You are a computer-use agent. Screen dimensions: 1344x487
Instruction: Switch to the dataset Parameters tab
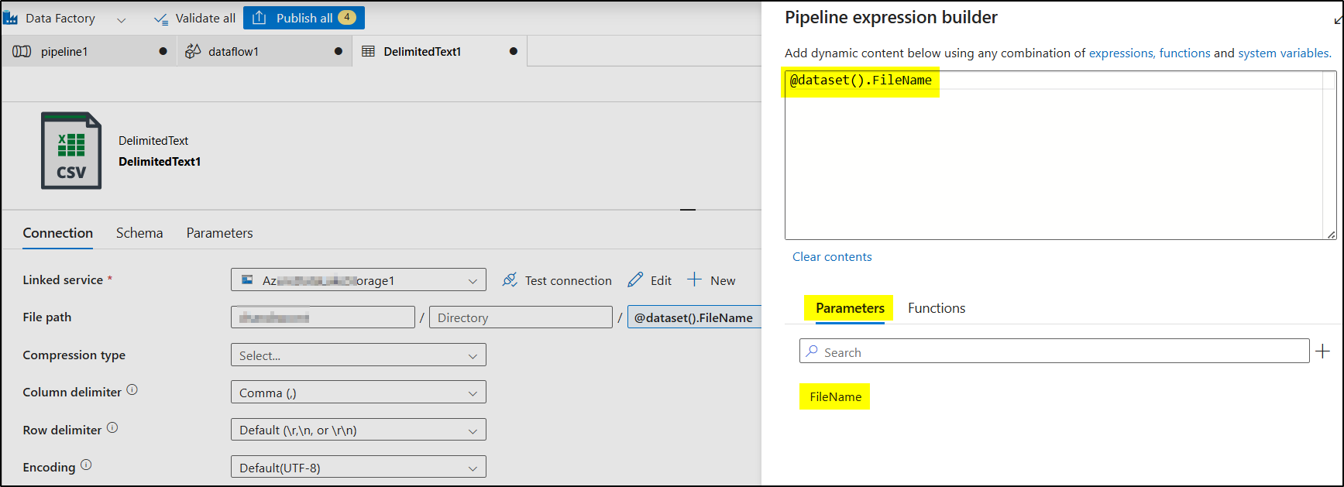(219, 233)
